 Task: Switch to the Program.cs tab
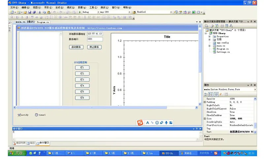click(x=43, y=22)
